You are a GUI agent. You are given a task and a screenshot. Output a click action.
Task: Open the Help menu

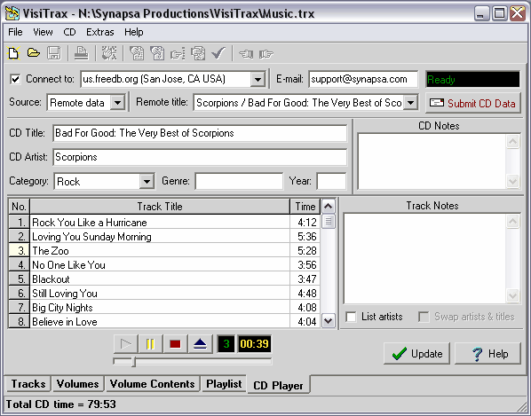point(134,32)
